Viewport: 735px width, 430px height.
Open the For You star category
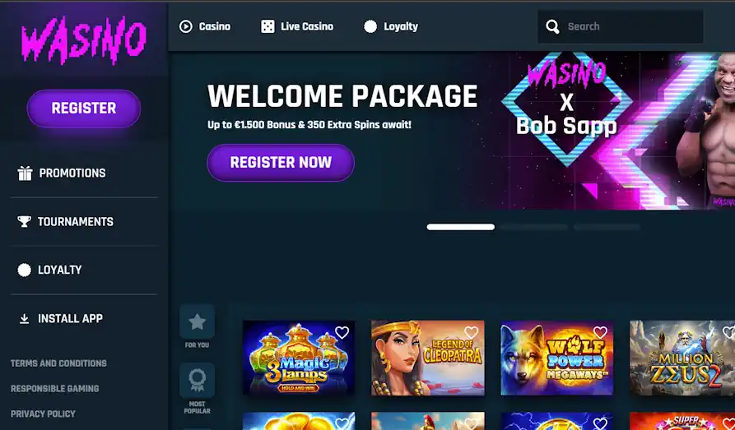(x=197, y=321)
